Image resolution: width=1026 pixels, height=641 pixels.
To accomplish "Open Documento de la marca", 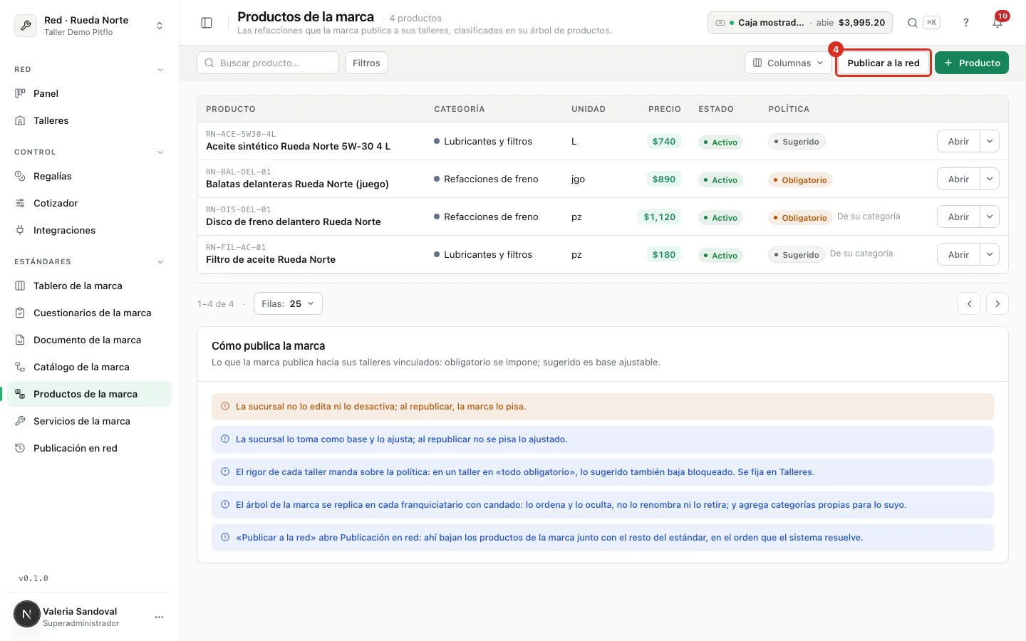I will (89, 340).
